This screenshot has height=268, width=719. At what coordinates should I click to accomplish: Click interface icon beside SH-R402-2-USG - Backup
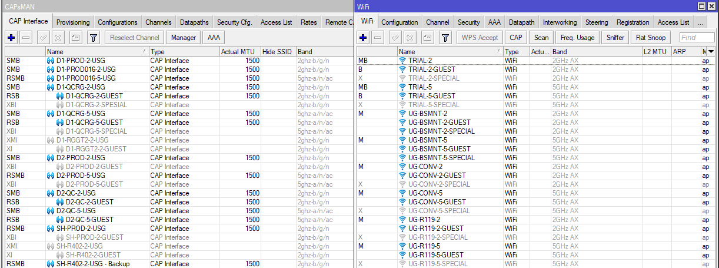[51, 264]
